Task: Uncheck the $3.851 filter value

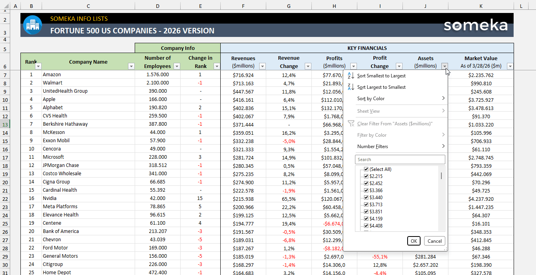Action: 366,212
